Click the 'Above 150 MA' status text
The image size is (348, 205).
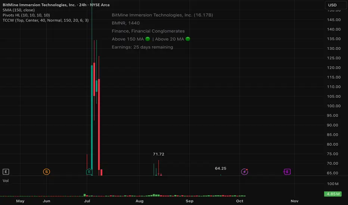128,39
